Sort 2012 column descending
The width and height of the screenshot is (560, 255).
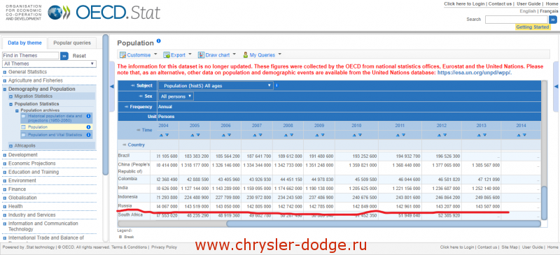444,135
